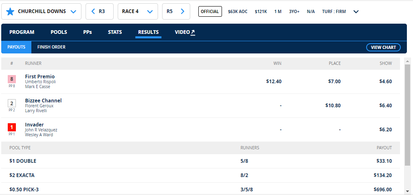Click the 3/5/8 runners value
413x195 pixels.
point(247,189)
